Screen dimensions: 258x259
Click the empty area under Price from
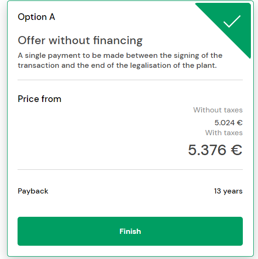click(99, 132)
